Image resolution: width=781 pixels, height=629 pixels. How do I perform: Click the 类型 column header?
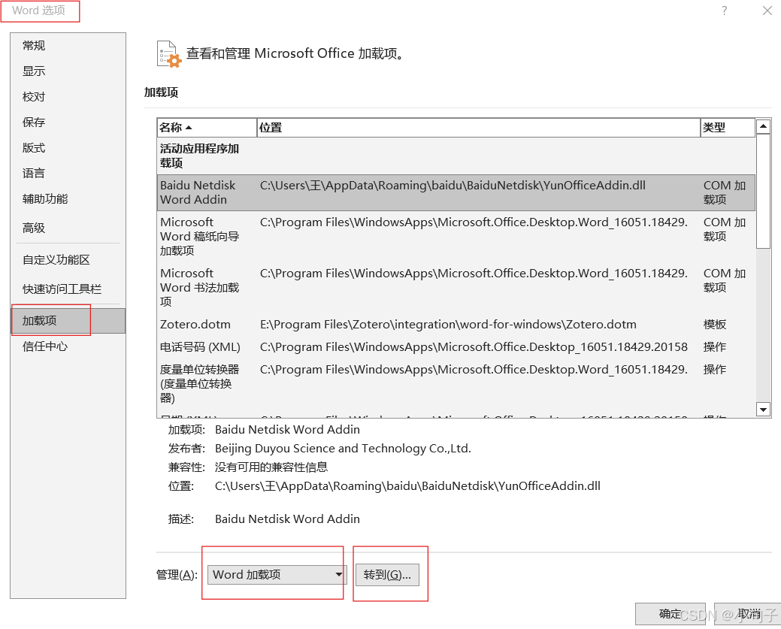point(727,128)
